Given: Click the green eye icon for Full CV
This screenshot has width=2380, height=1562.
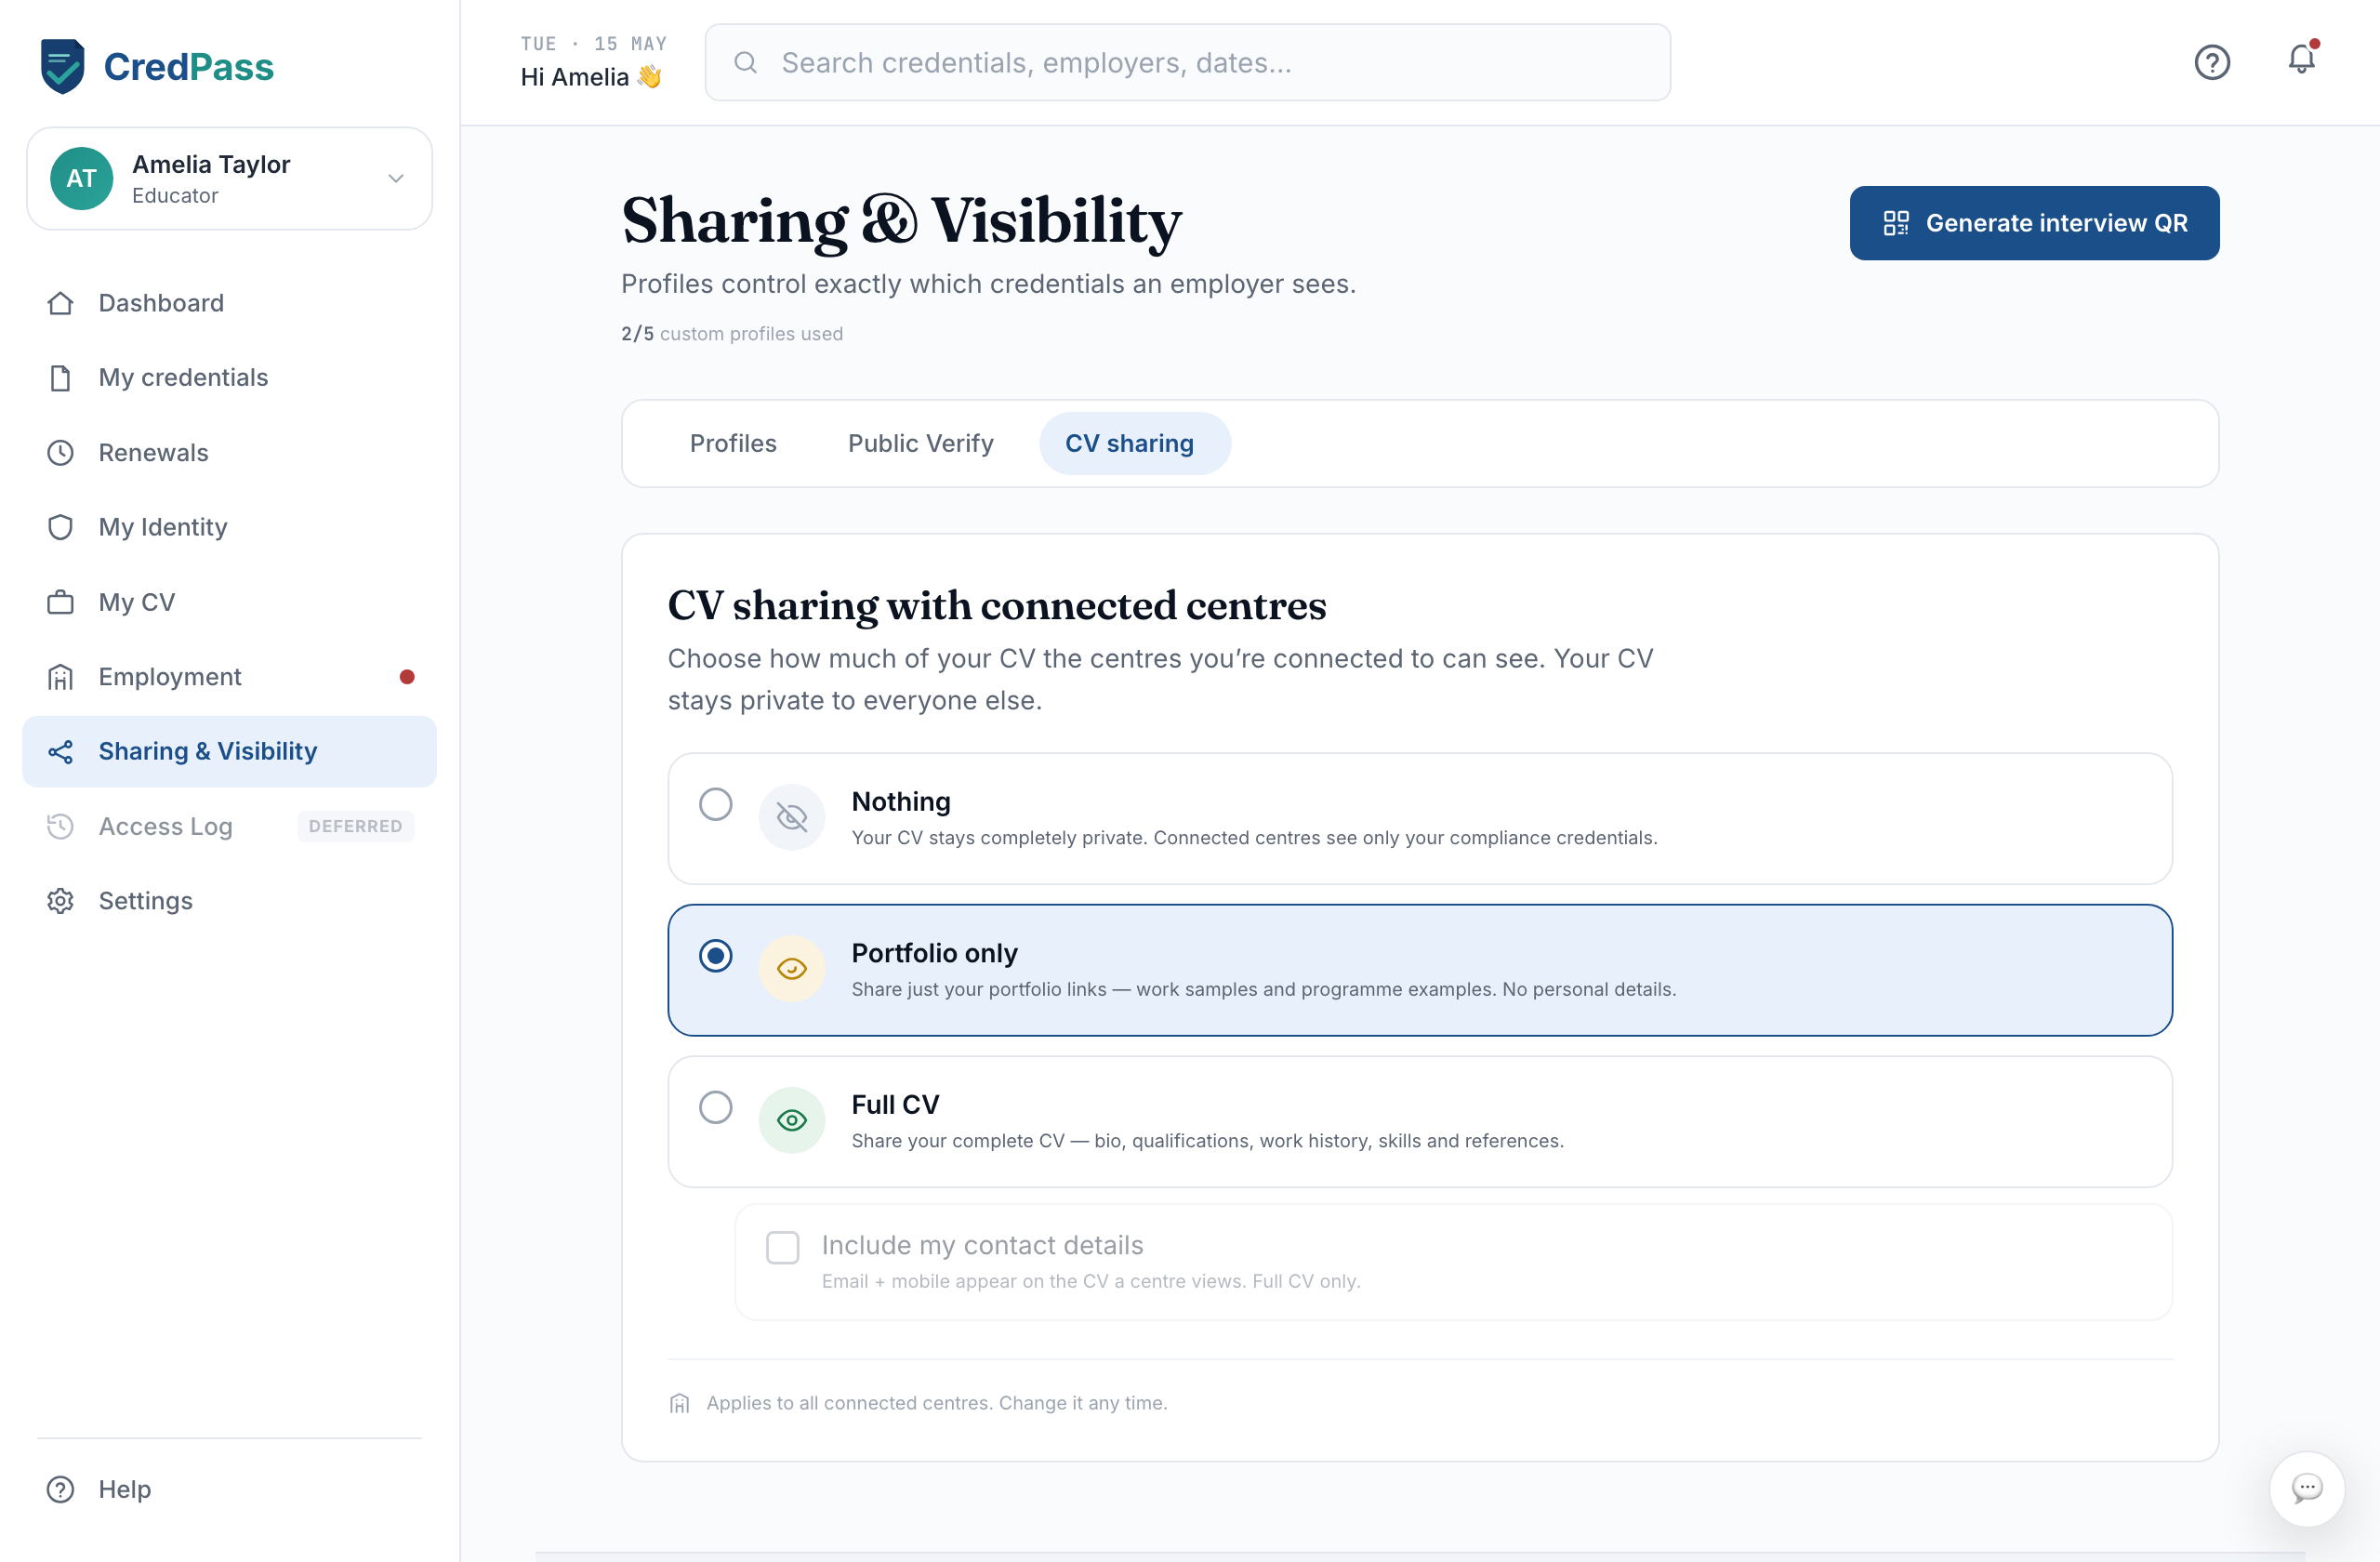Looking at the screenshot, I should point(792,1120).
